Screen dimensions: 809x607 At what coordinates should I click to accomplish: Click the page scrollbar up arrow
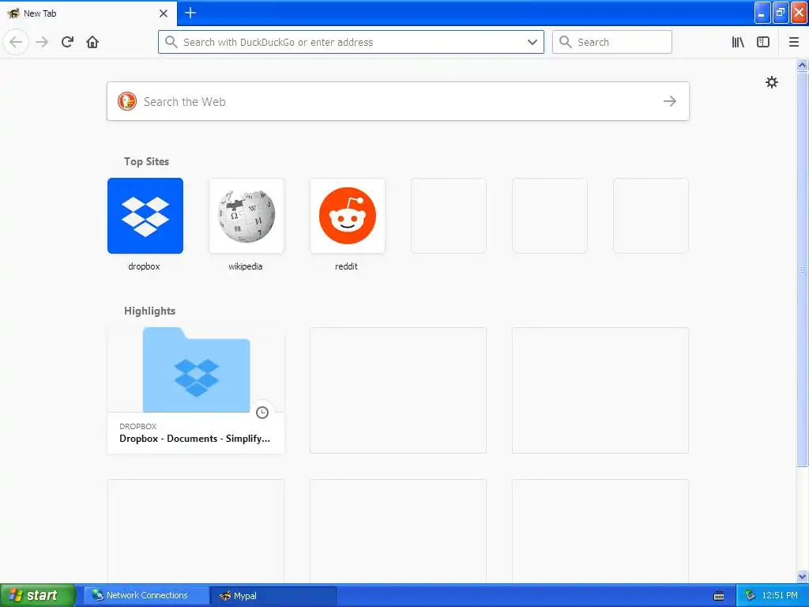point(802,65)
